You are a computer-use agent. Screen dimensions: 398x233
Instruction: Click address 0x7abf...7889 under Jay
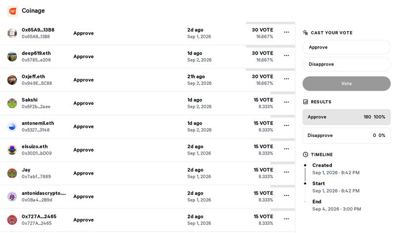click(36, 177)
